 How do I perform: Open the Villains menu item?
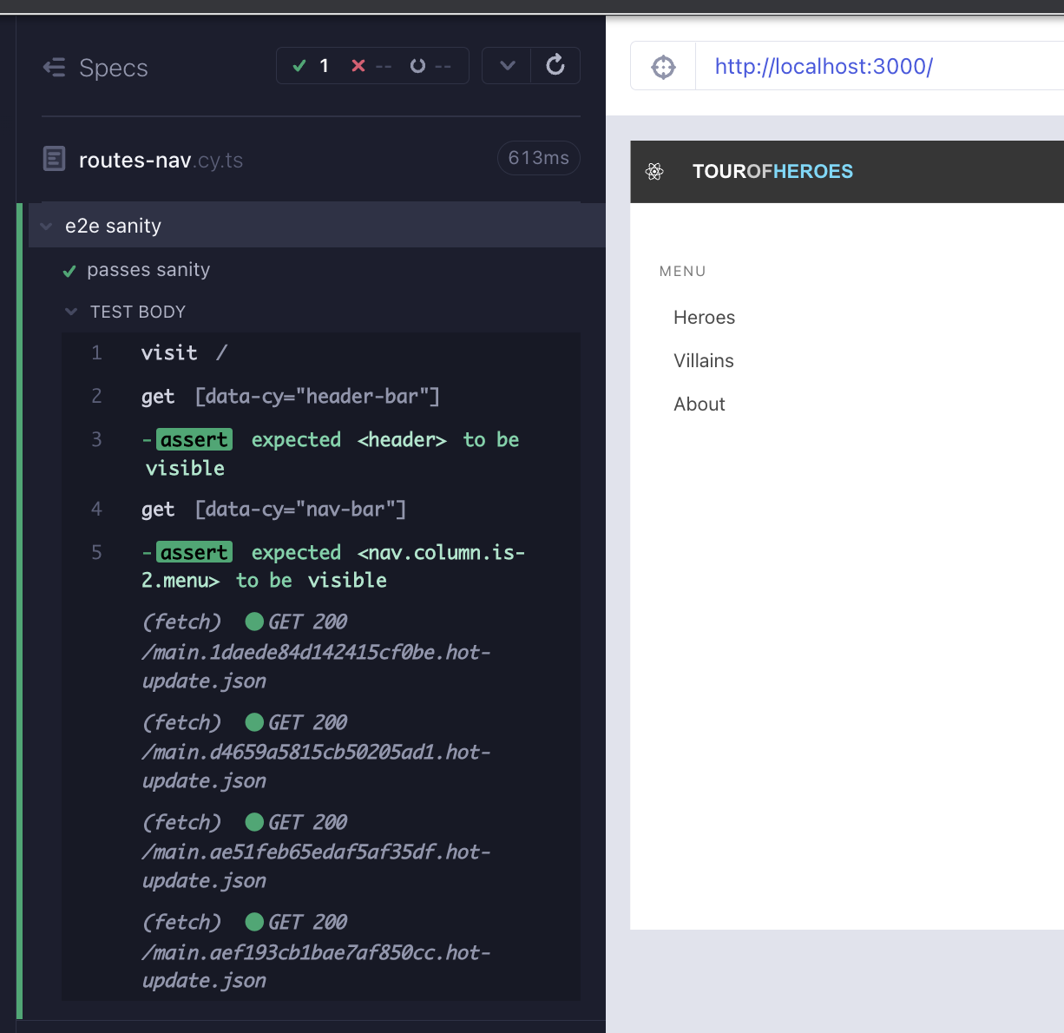tap(704, 361)
